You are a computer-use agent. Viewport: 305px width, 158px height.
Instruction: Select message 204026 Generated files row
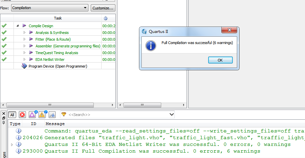point(157,137)
